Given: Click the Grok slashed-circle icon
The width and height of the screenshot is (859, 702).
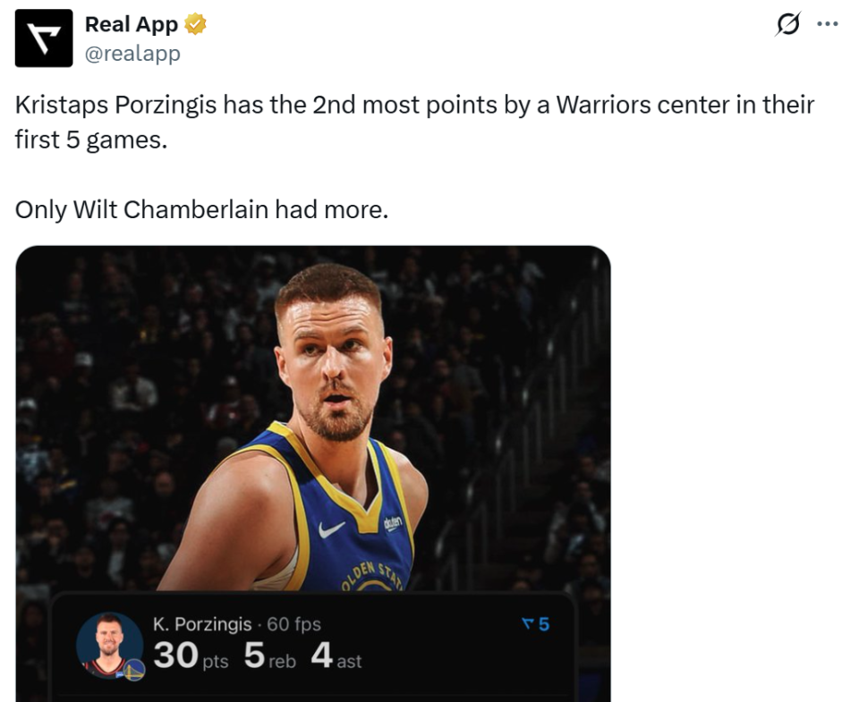Looking at the screenshot, I should (787, 25).
